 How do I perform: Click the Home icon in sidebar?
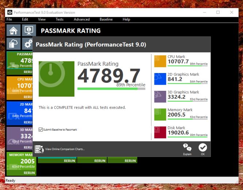coord(13,31)
